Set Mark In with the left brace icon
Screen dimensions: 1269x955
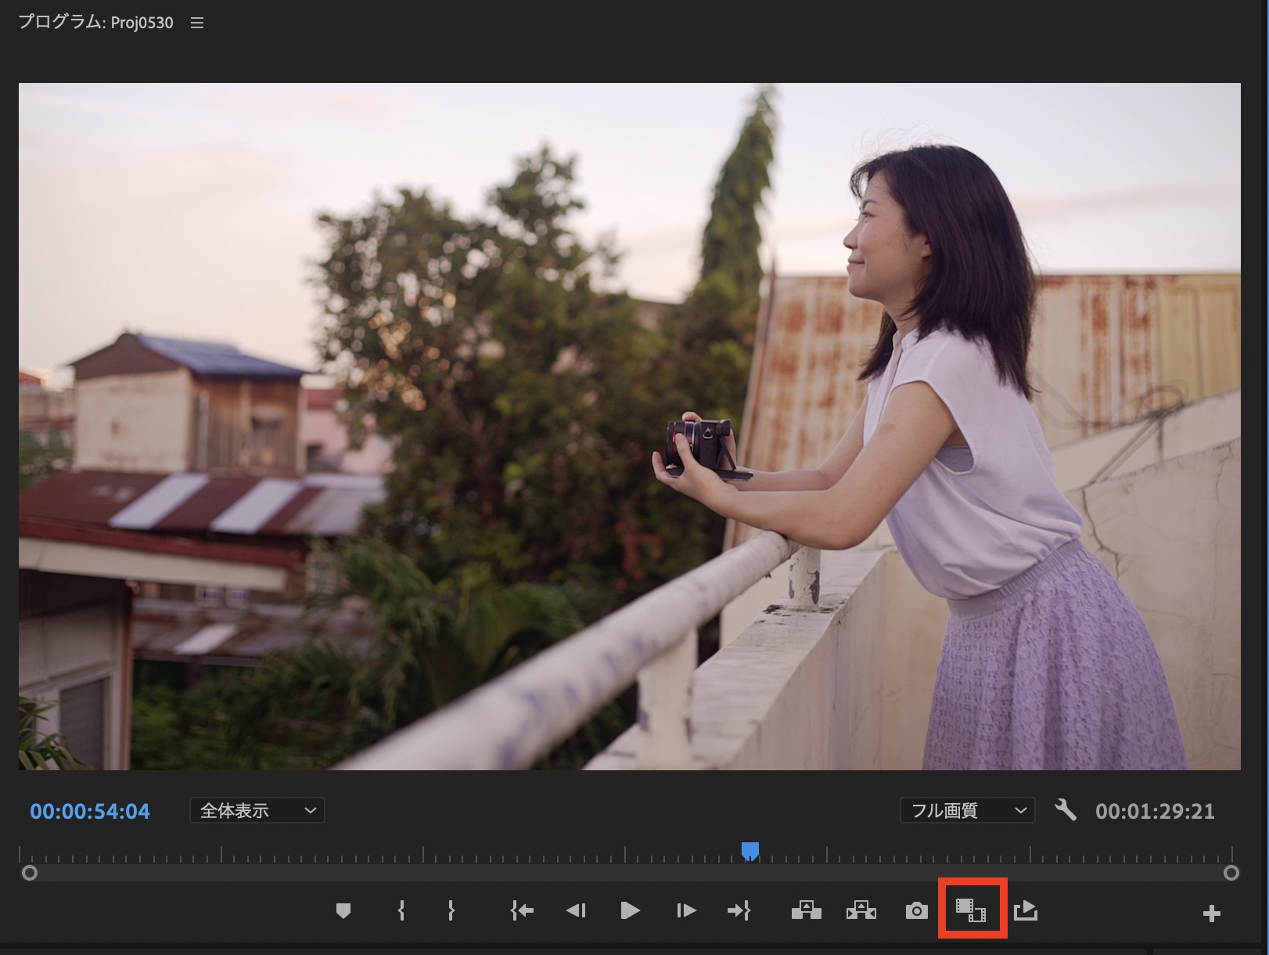tap(401, 910)
